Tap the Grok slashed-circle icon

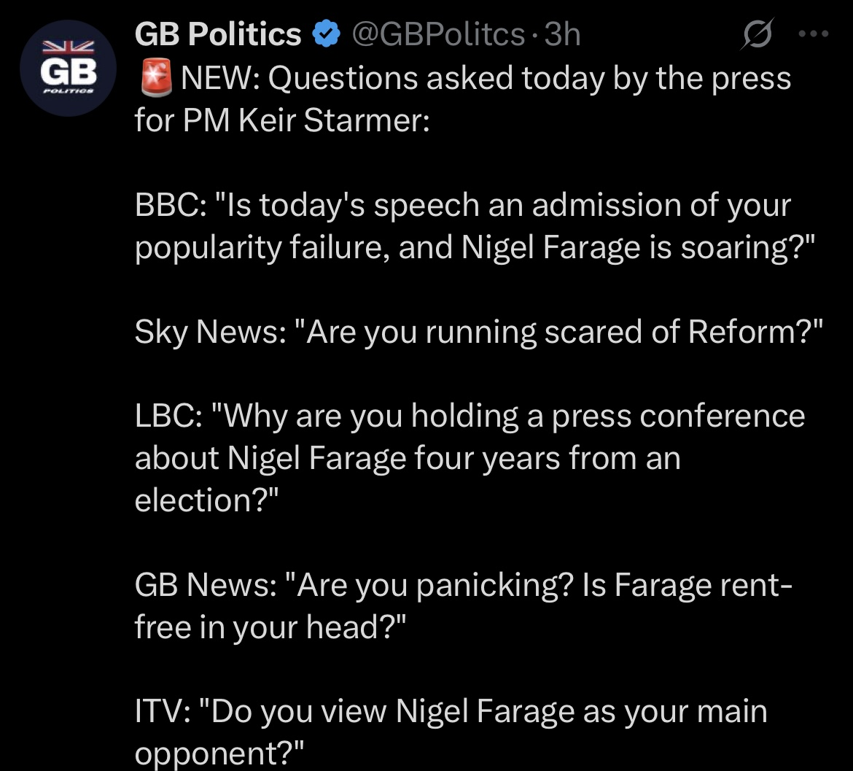pos(756,34)
